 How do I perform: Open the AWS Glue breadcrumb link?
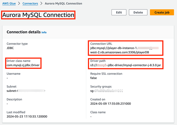(x=9, y=3)
